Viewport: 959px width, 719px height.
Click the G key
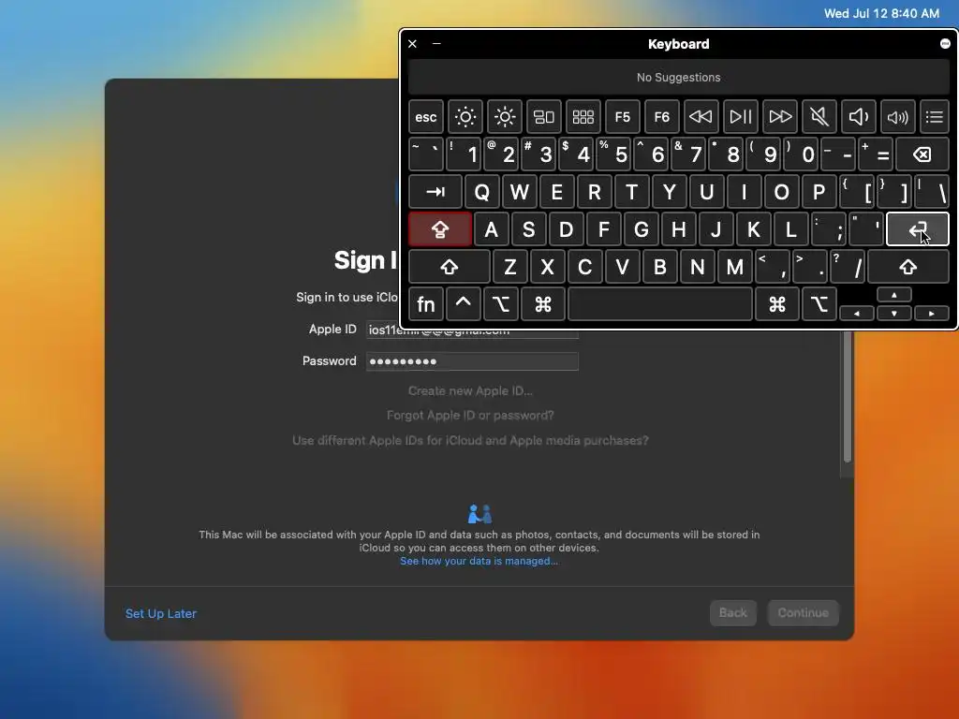[x=641, y=229]
